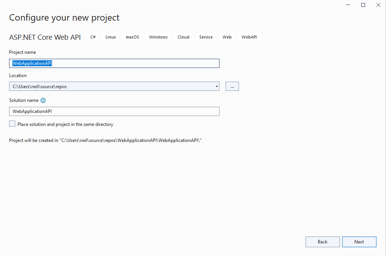Screen dimensions: 386x256
Task: Enable placing solution and project in same directory
Action: [13, 124]
